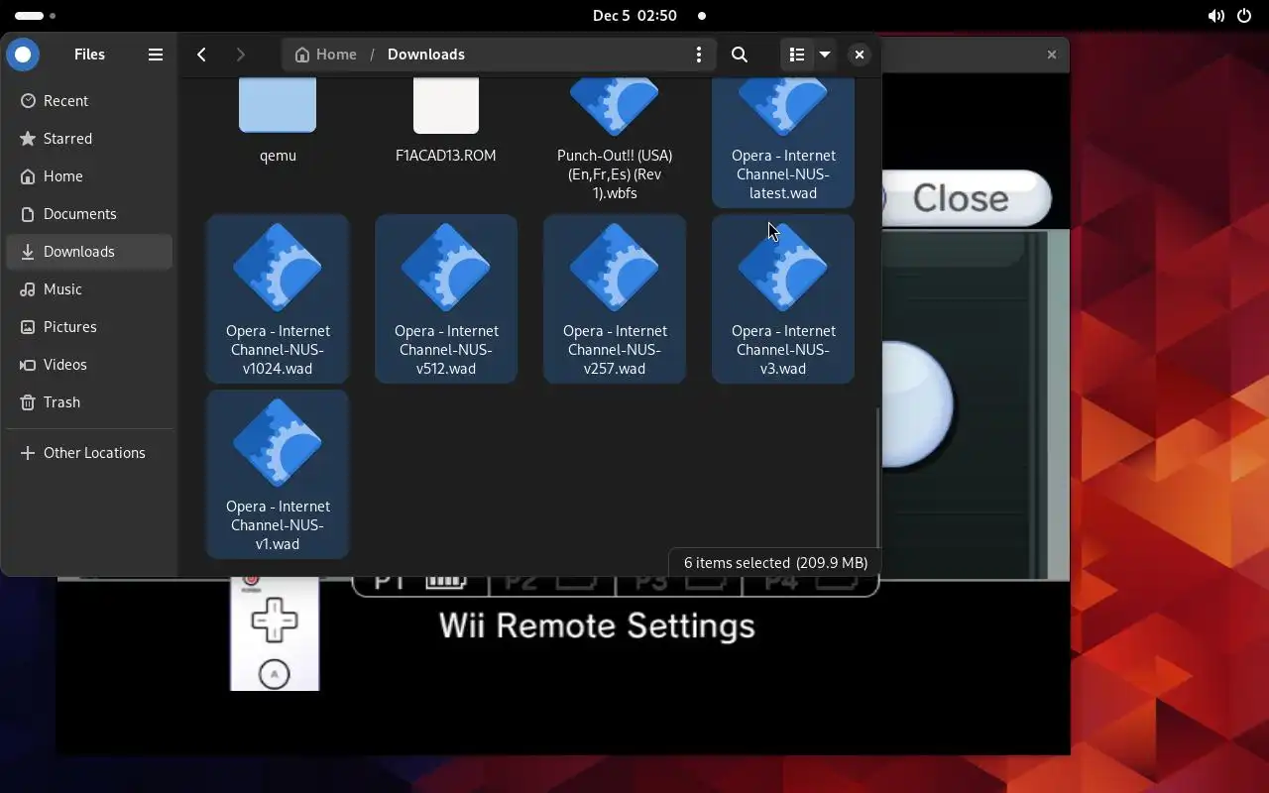Open Pictures in the sidebar
This screenshot has height=793, width=1269.
pyautogui.click(x=89, y=327)
